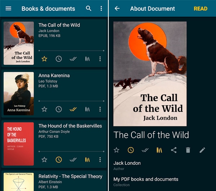Open the overflow menu in Books & documents header

[x=101, y=9]
